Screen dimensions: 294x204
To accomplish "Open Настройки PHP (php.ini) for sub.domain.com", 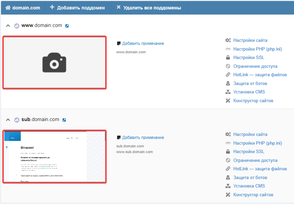I will point(257,143).
